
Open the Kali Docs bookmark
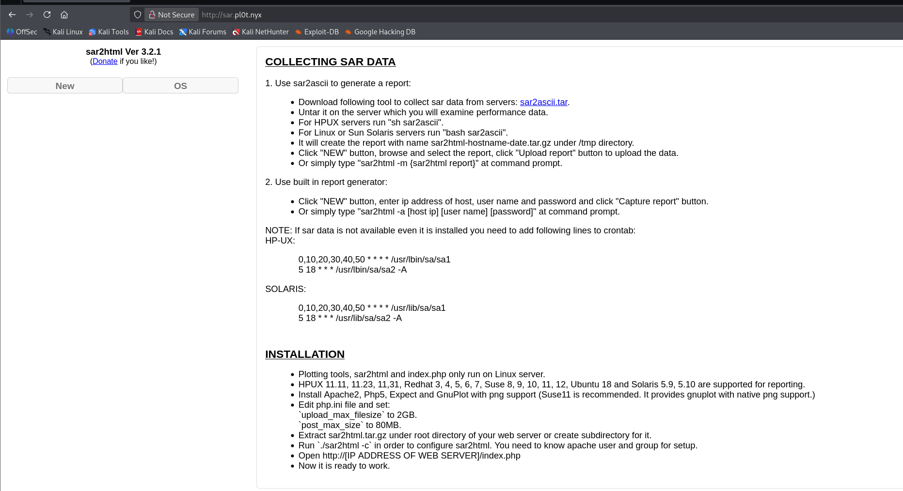tap(154, 32)
